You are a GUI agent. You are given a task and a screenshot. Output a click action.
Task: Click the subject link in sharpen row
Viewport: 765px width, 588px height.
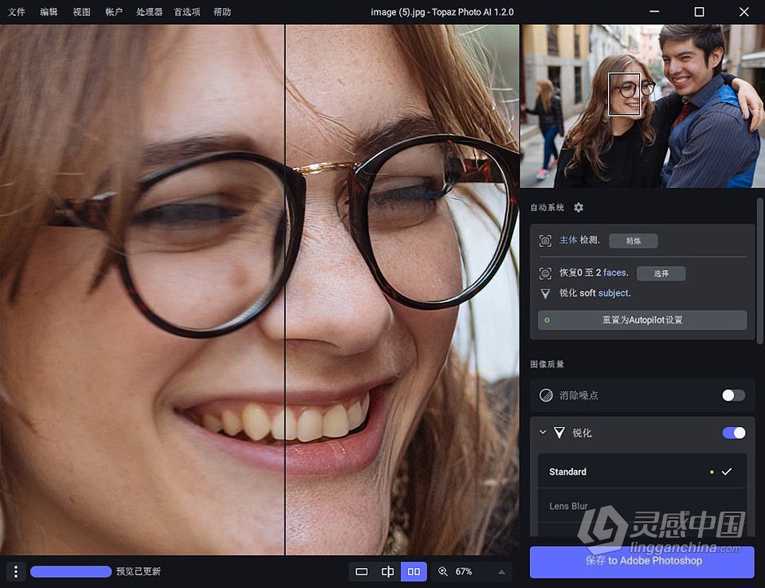pyautogui.click(x=614, y=293)
